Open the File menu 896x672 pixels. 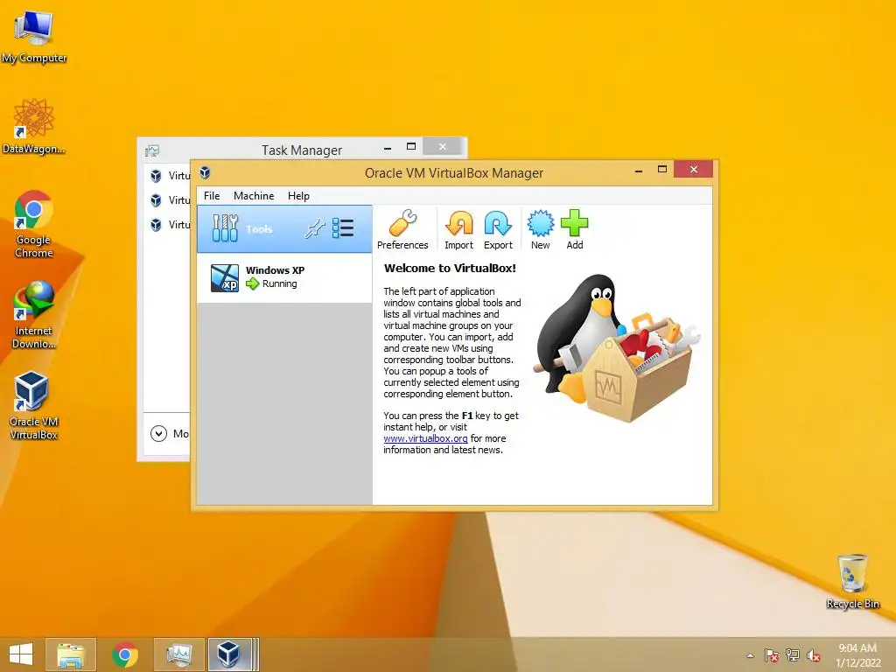[x=212, y=195]
